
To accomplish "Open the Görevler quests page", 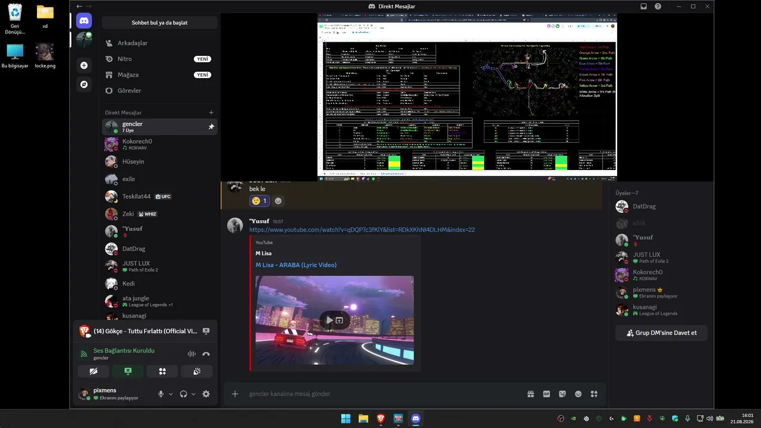I will [159, 90].
